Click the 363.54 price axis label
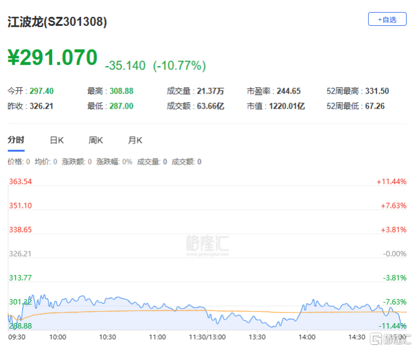415x349 pixels. [20, 181]
